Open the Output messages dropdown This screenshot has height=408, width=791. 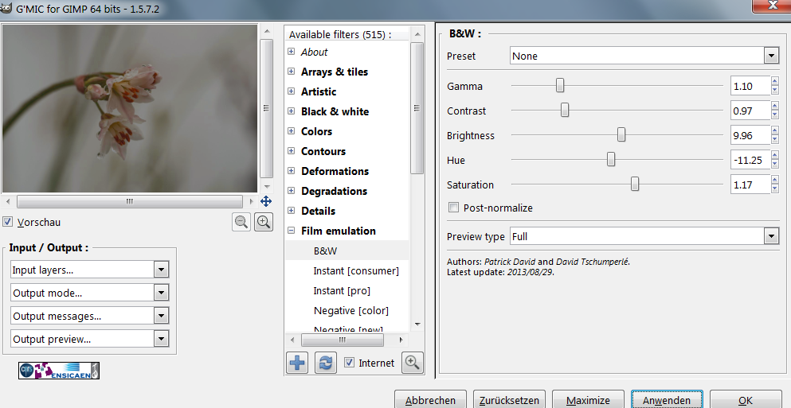click(89, 316)
